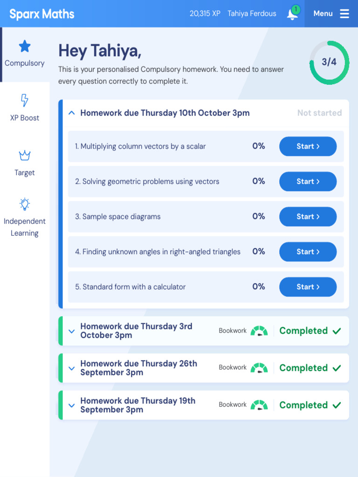The width and height of the screenshot is (358, 477).
Task: Open the Target crown icon
Action: click(x=25, y=156)
